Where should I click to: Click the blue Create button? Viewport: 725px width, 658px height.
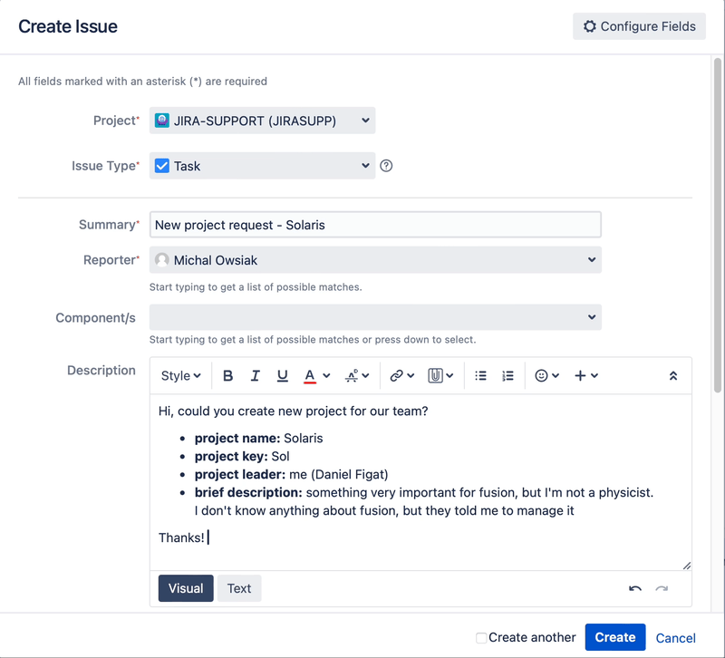(615, 637)
